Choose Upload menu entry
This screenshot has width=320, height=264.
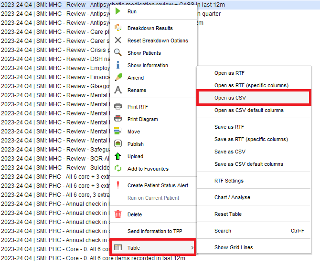(154, 156)
